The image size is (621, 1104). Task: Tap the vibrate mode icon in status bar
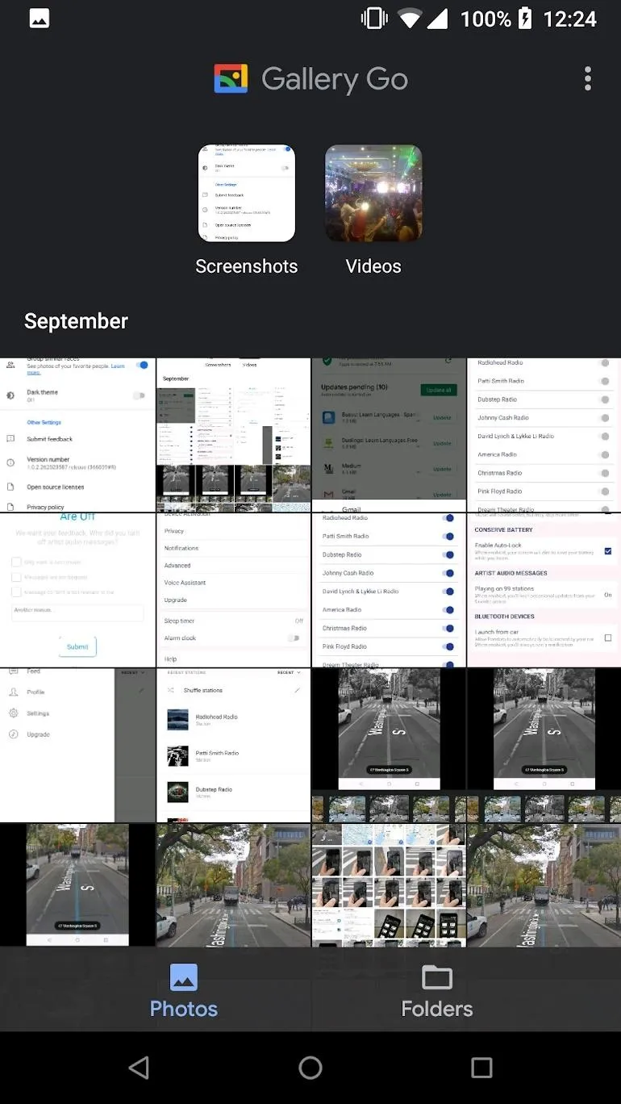click(x=373, y=19)
